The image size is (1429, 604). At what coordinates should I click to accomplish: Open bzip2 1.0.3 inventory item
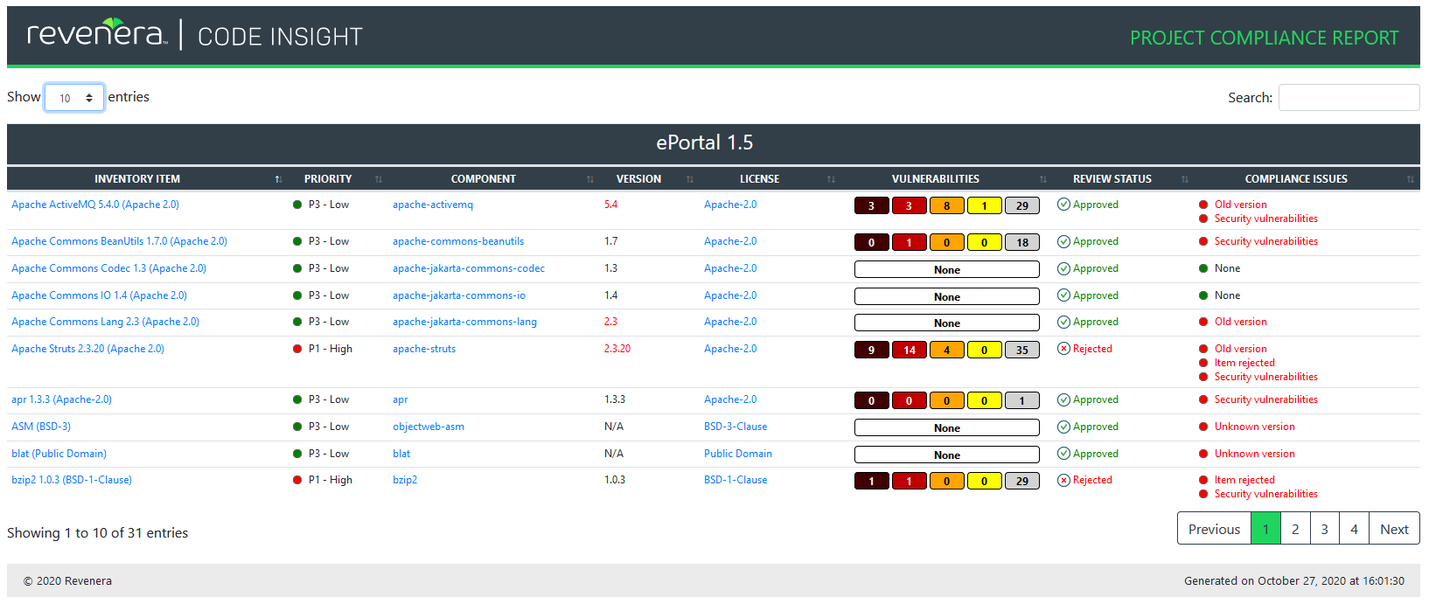point(72,480)
